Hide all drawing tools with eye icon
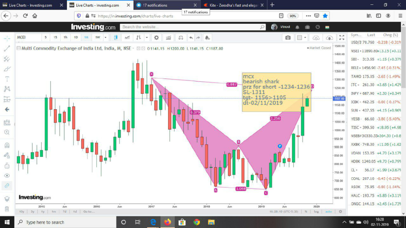The width and height of the screenshot is (406, 228). (x=7, y=175)
